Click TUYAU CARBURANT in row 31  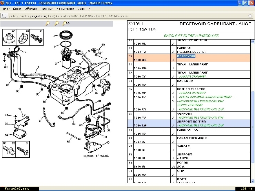[x=192, y=65]
